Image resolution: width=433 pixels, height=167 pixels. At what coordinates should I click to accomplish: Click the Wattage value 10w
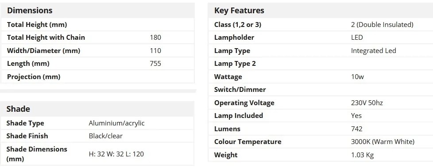point(357,76)
